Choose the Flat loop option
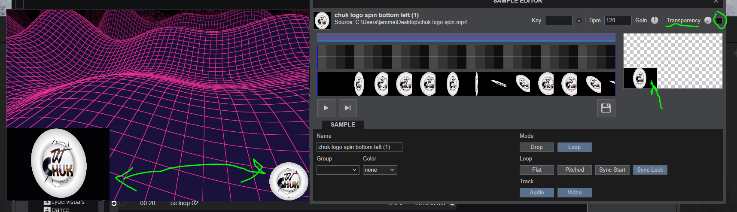The width and height of the screenshot is (737, 212). click(x=536, y=170)
